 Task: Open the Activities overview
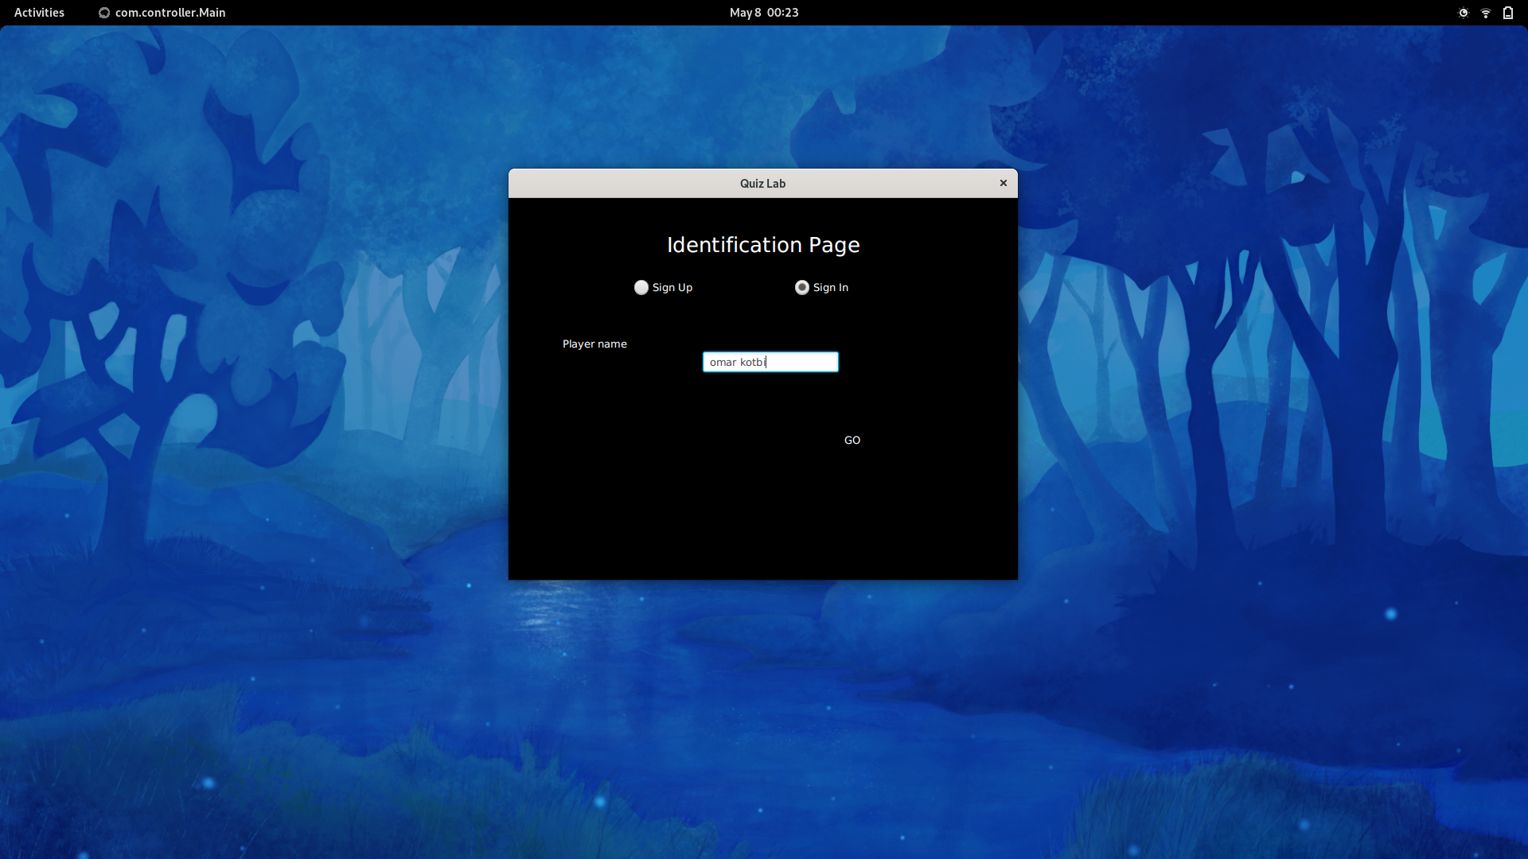coord(39,12)
